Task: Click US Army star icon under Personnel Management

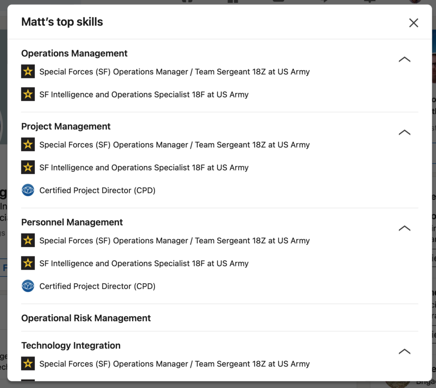Action: tap(28, 240)
